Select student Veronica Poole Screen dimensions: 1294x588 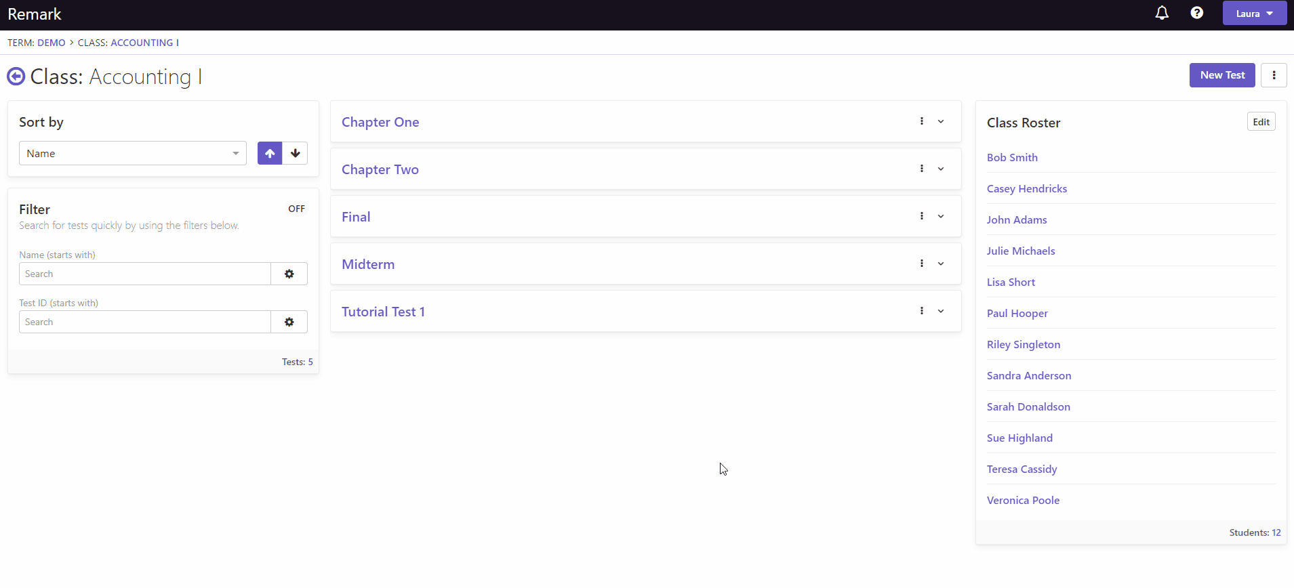point(1023,500)
